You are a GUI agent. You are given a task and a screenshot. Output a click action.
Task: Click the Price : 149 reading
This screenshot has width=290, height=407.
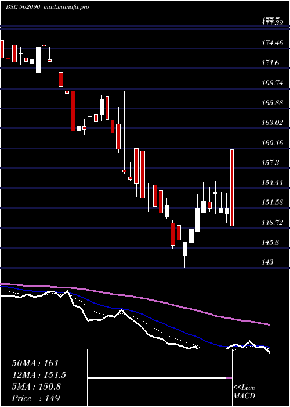(35, 398)
